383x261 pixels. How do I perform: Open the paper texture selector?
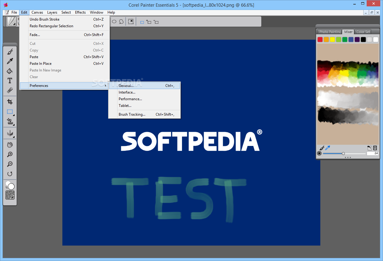(x=10, y=195)
